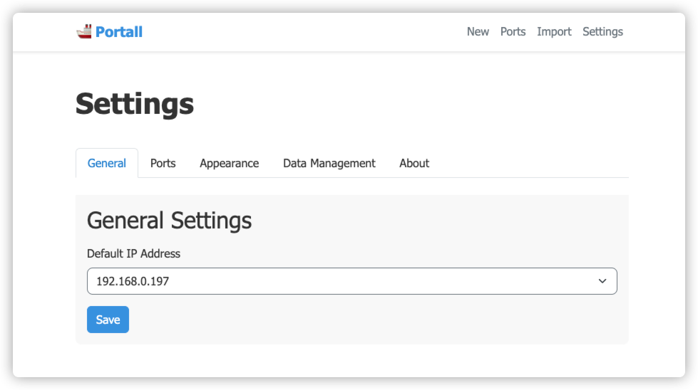Viewport: 698px width, 390px height.
Task: Expand the Default IP Address chevron arrow
Action: point(602,282)
